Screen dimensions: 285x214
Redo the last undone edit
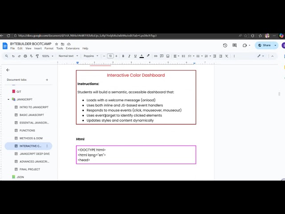pyautogui.click(x=19, y=56)
